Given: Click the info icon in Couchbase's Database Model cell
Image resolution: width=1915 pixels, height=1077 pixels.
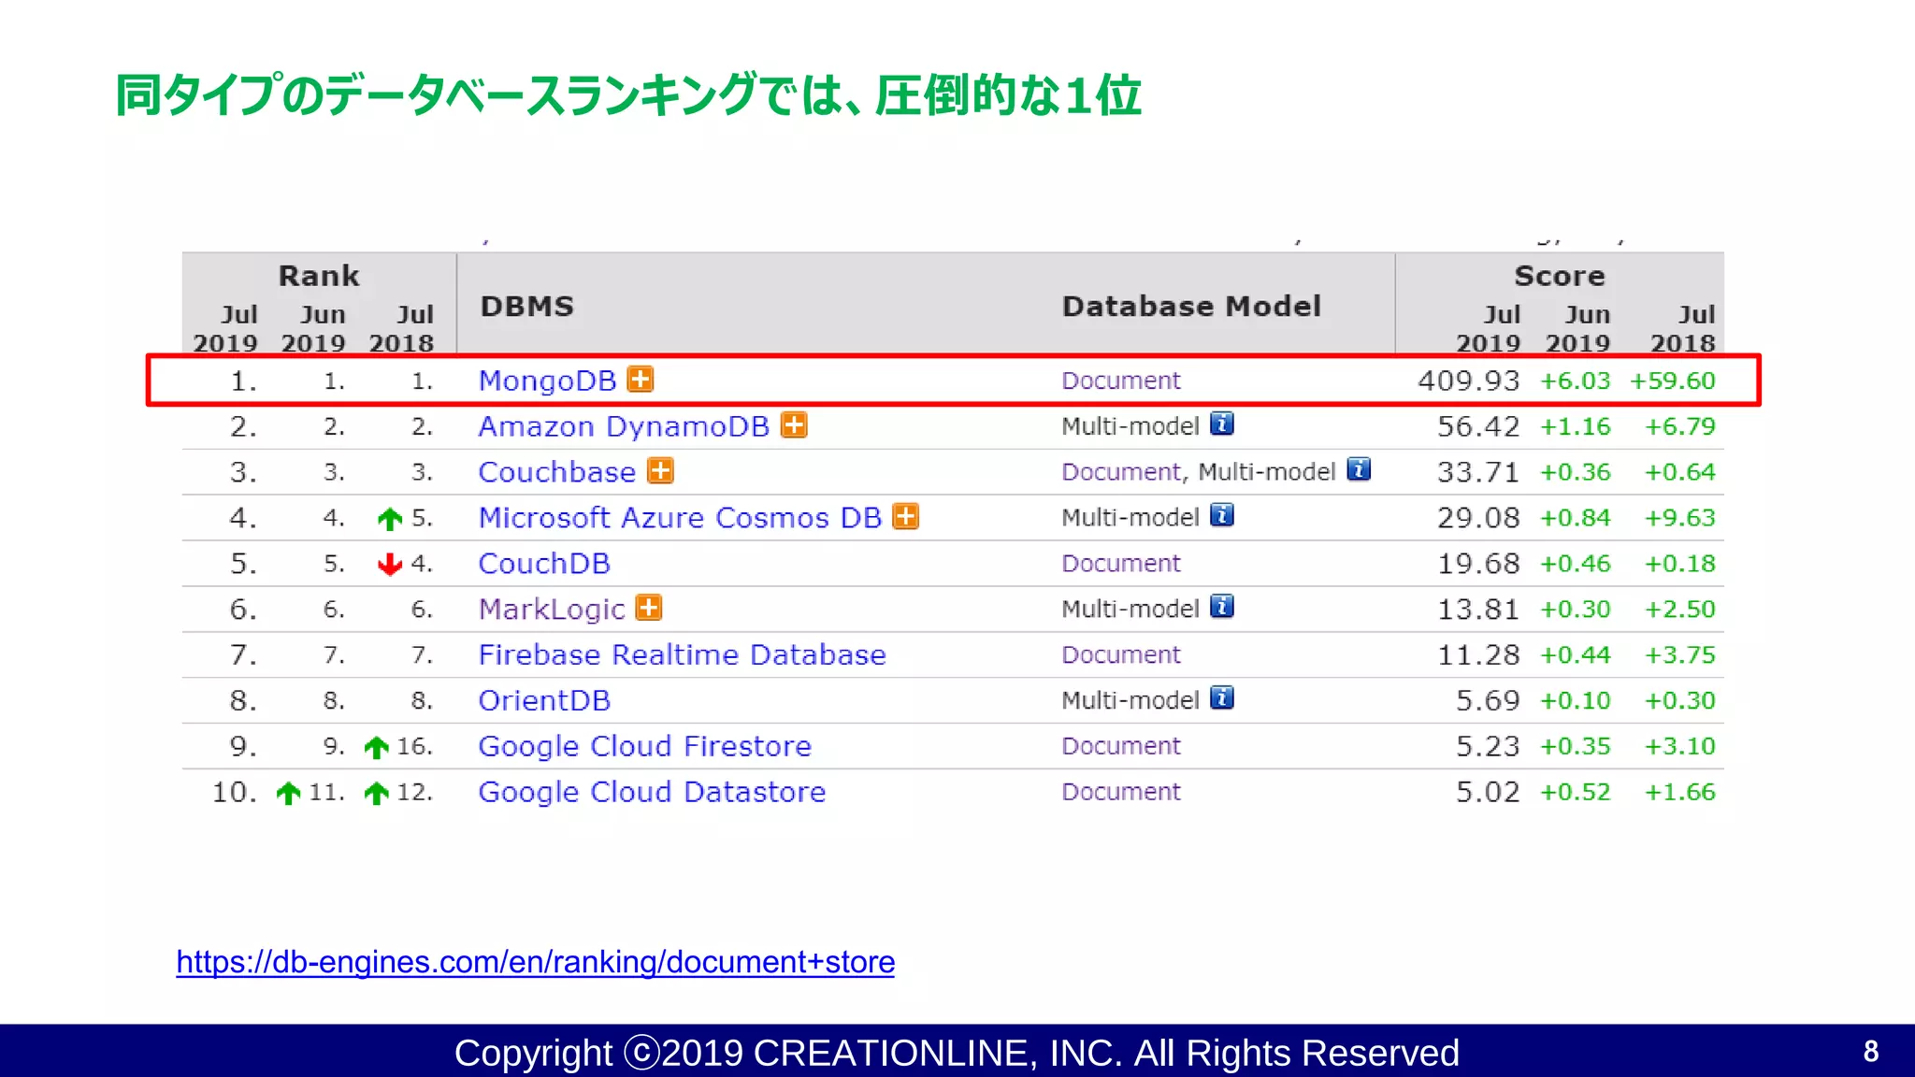Looking at the screenshot, I should point(1359,469).
